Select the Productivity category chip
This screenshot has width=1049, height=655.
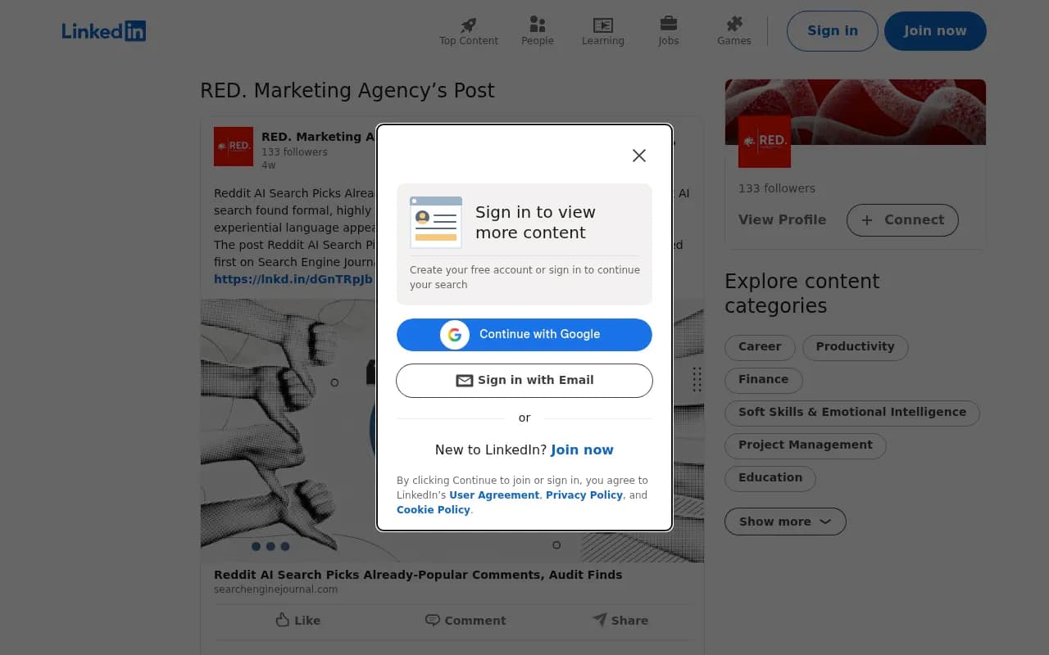pos(855,347)
